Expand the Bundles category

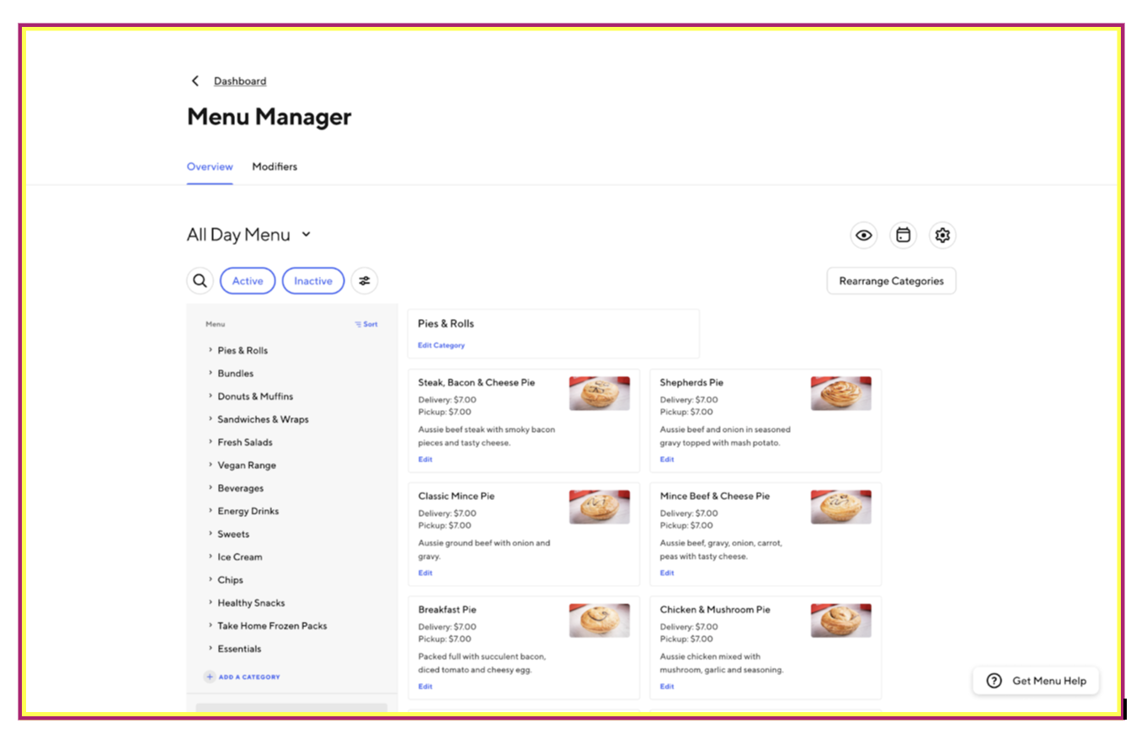coord(210,373)
